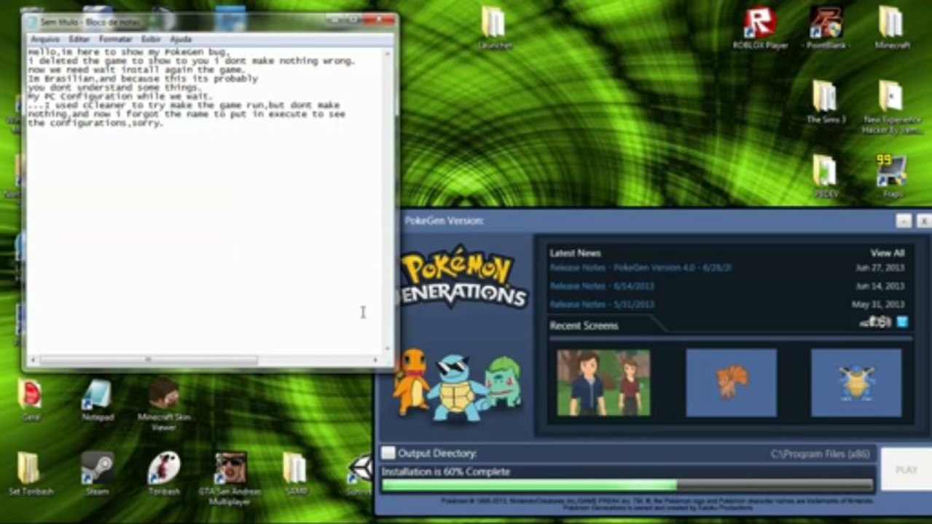The height and width of the screenshot is (524, 932).
Task: Click the PLAY button in PokeGen launcher
Action: [x=906, y=469]
